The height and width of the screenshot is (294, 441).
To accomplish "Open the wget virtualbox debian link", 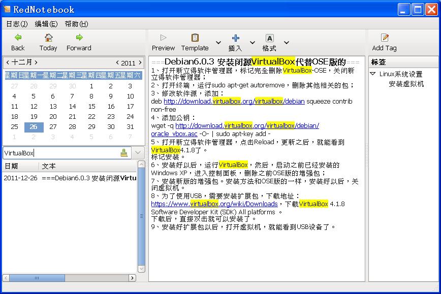I will pos(247,125).
